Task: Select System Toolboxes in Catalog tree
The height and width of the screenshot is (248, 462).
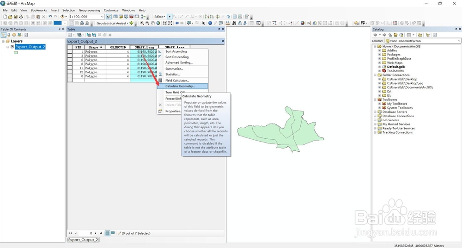Action: point(400,108)
